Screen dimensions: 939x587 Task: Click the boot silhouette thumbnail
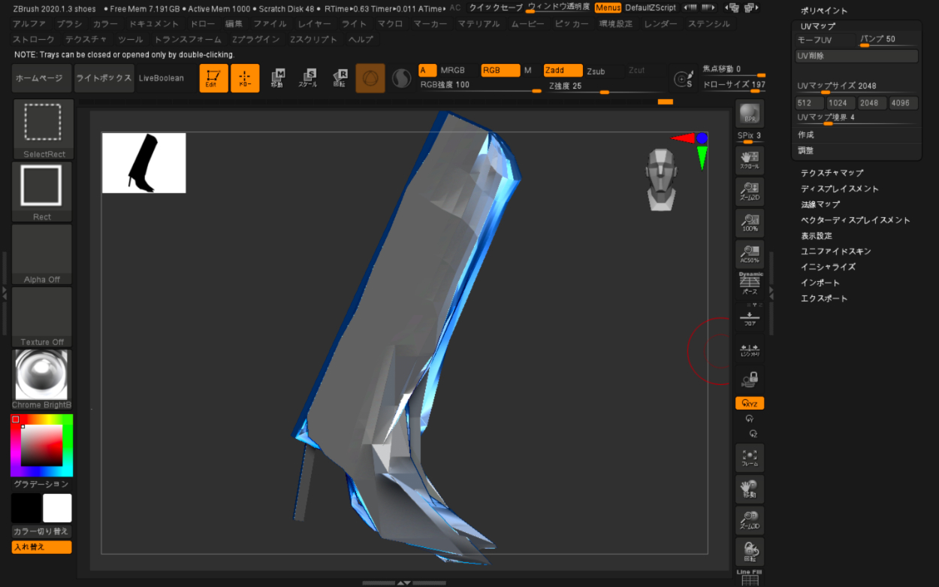[x=143, y=163]
